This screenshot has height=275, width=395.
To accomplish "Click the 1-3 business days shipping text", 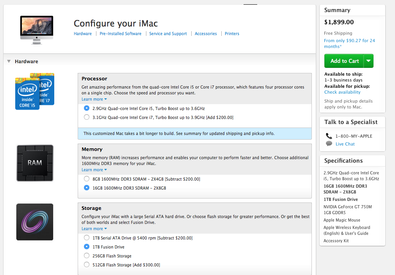I will [343, 80].
